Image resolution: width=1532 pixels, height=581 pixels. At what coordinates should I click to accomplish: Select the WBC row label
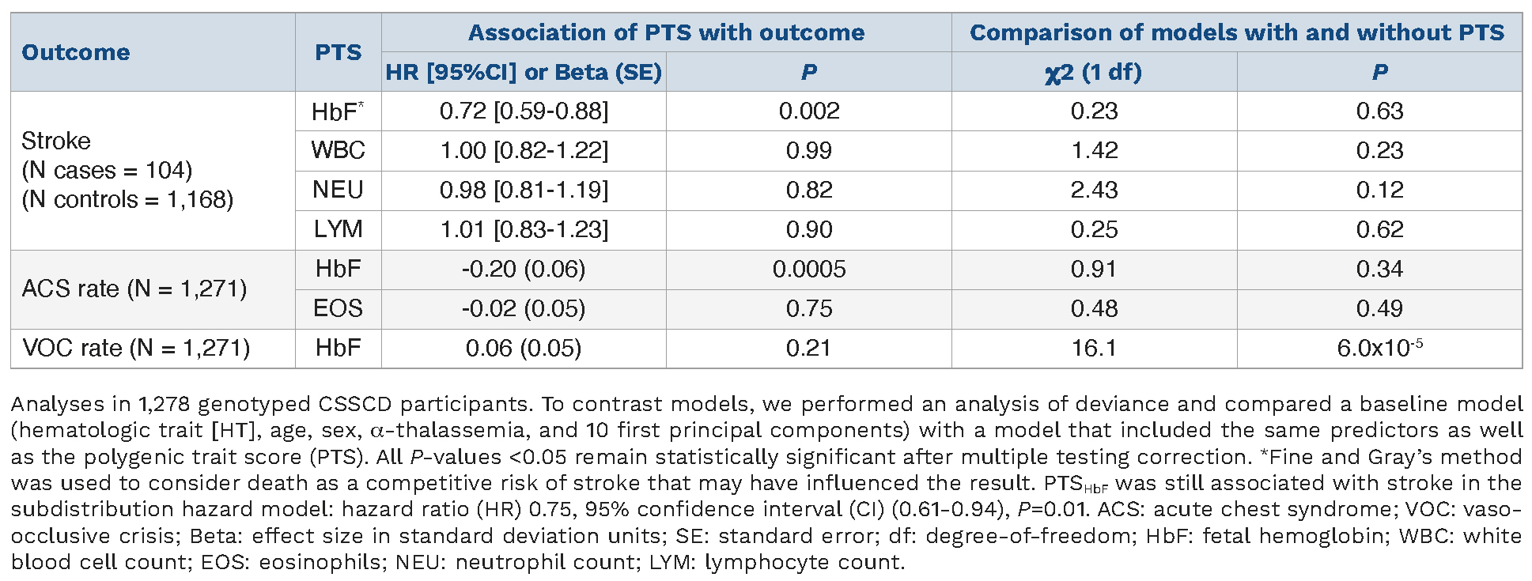338,150
